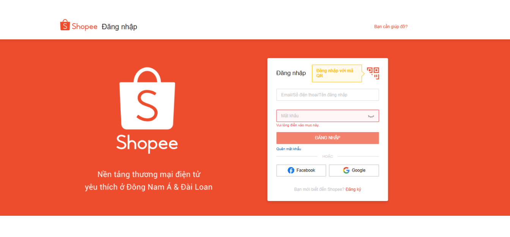This screenshot has width=510, height=237.
Task: Click the Đăng nhập heading in login card
Action: [291, 73]
